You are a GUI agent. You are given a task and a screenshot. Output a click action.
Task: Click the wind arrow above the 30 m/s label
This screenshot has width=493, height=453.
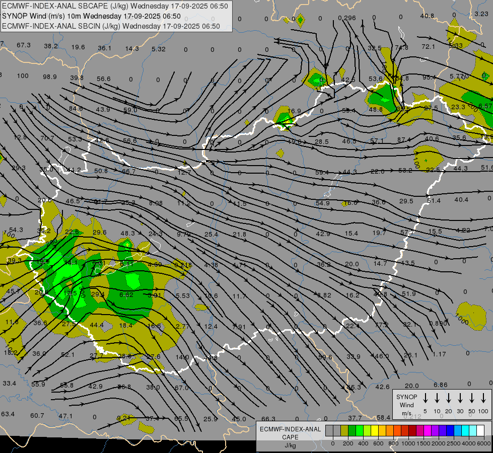coord(460,398)
